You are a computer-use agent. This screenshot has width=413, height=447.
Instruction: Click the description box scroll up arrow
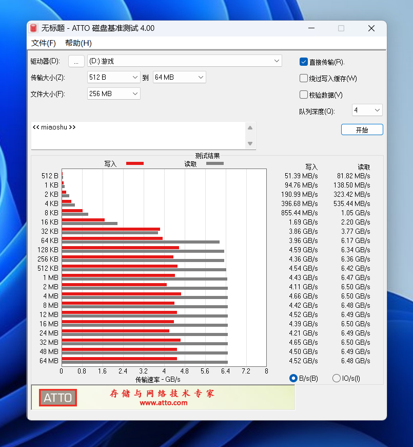click(250, 128)
